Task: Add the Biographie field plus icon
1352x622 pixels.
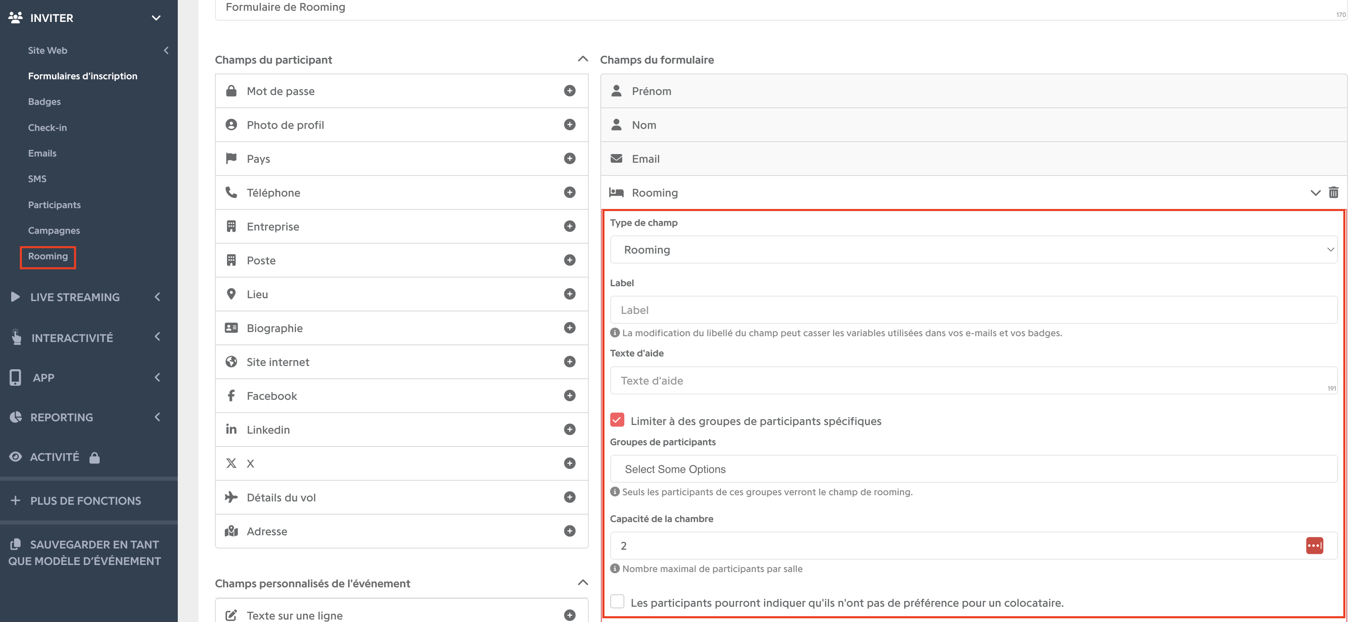Action: 569,328
